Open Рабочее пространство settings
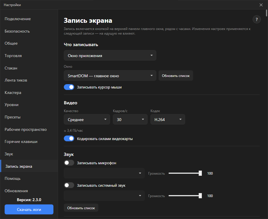268x219 pixels. pyautogui.click(x=29, y=129)
